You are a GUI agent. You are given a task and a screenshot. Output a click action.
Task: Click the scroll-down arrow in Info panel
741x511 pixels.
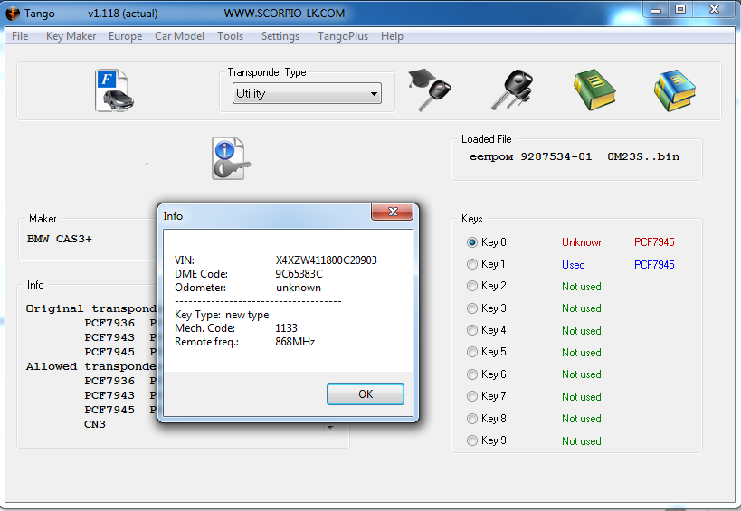pos(330,428)
